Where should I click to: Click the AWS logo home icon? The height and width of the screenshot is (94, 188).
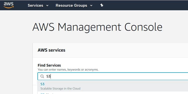pyautogui.click(x=9, y=5)
